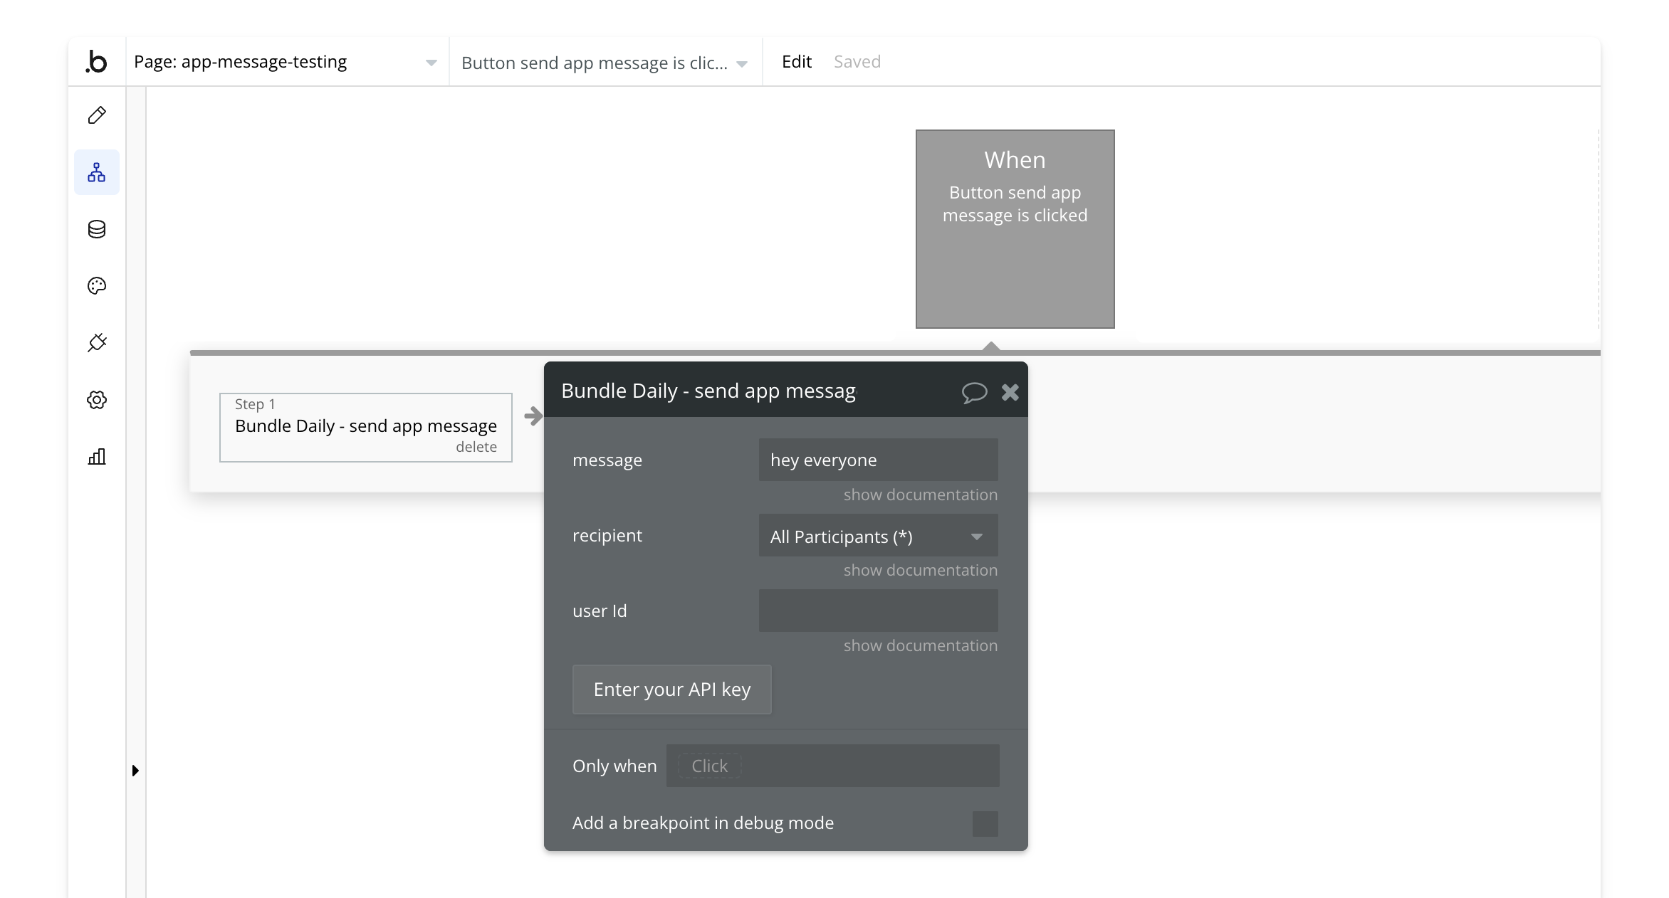Close the Bundle Daily action panel
Image resolution: width=1669 pixels, height=898 pixels.
(1010, 392)
